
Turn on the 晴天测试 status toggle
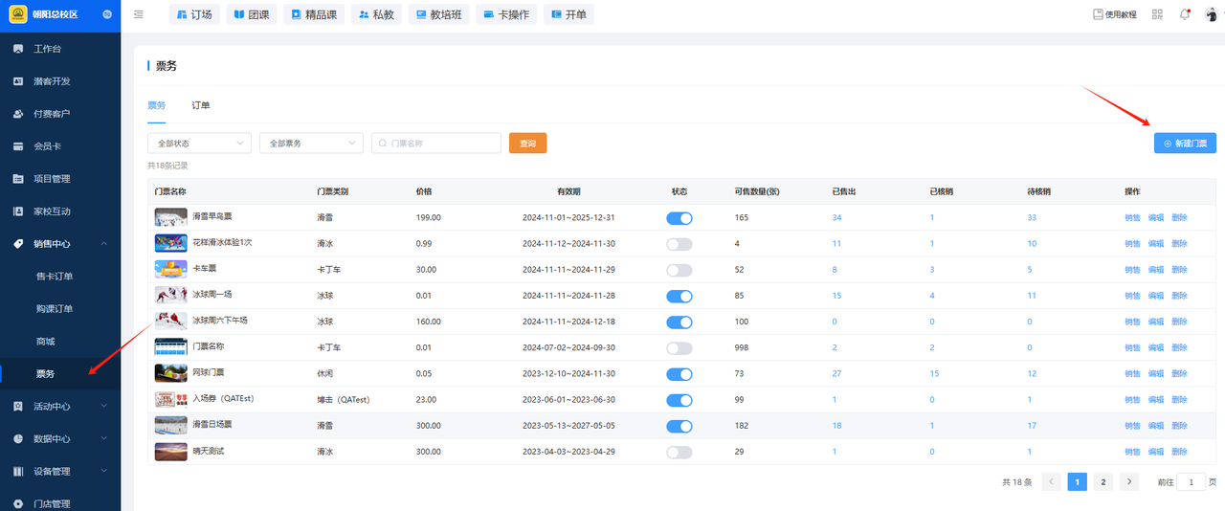[x=679, y=452]
